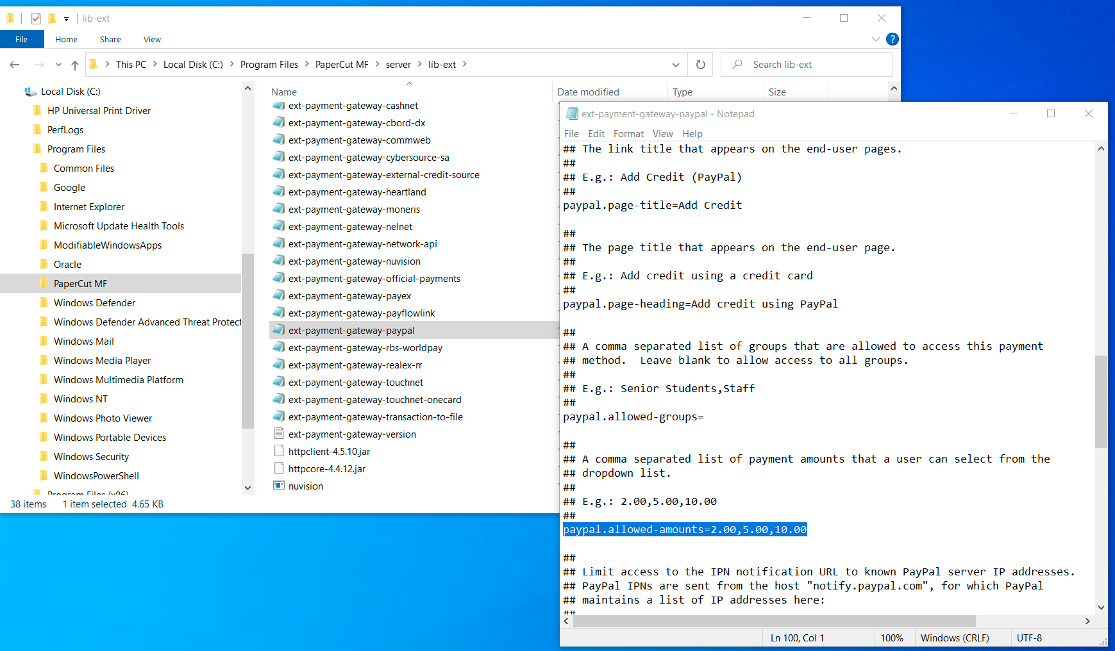The height and width of the screenshot is (651, 1115).
Task: Open Notepad Format menu
Action: [x=628, y=133]
